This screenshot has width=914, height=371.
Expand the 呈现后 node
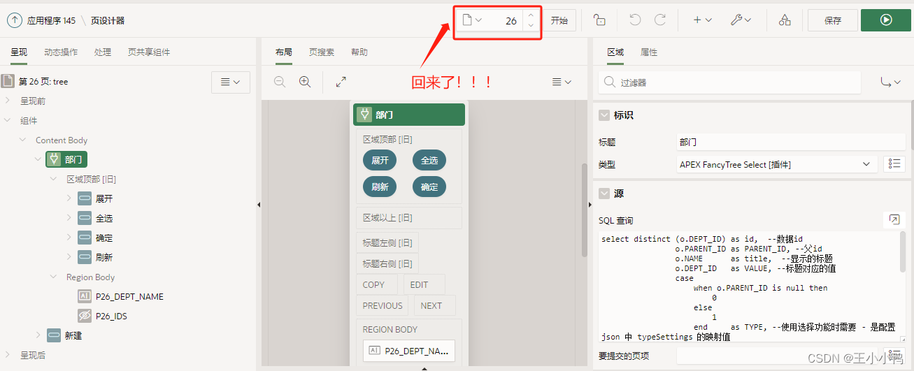tap(8, 356)
